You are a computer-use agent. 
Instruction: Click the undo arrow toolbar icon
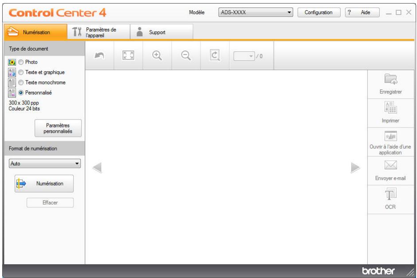pyautogui.click(x=99, y=55)
